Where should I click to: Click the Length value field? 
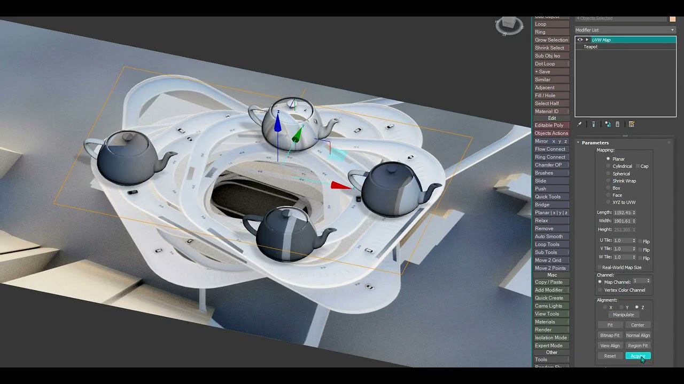[623, 212]
